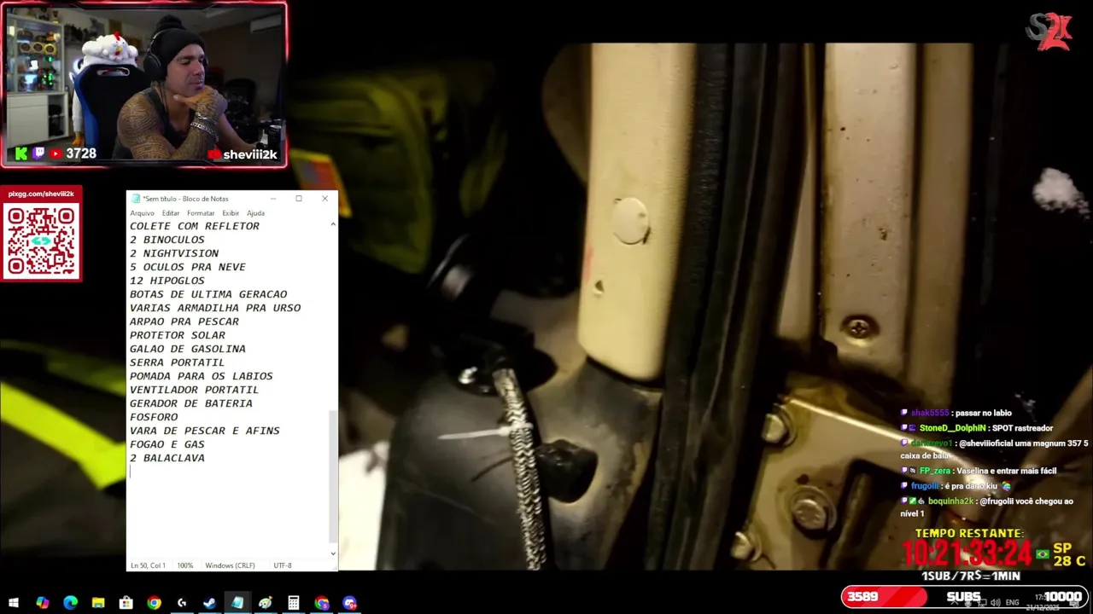
Task: Click the Notepad vertical scrollbar thumb
Action: 333,476
